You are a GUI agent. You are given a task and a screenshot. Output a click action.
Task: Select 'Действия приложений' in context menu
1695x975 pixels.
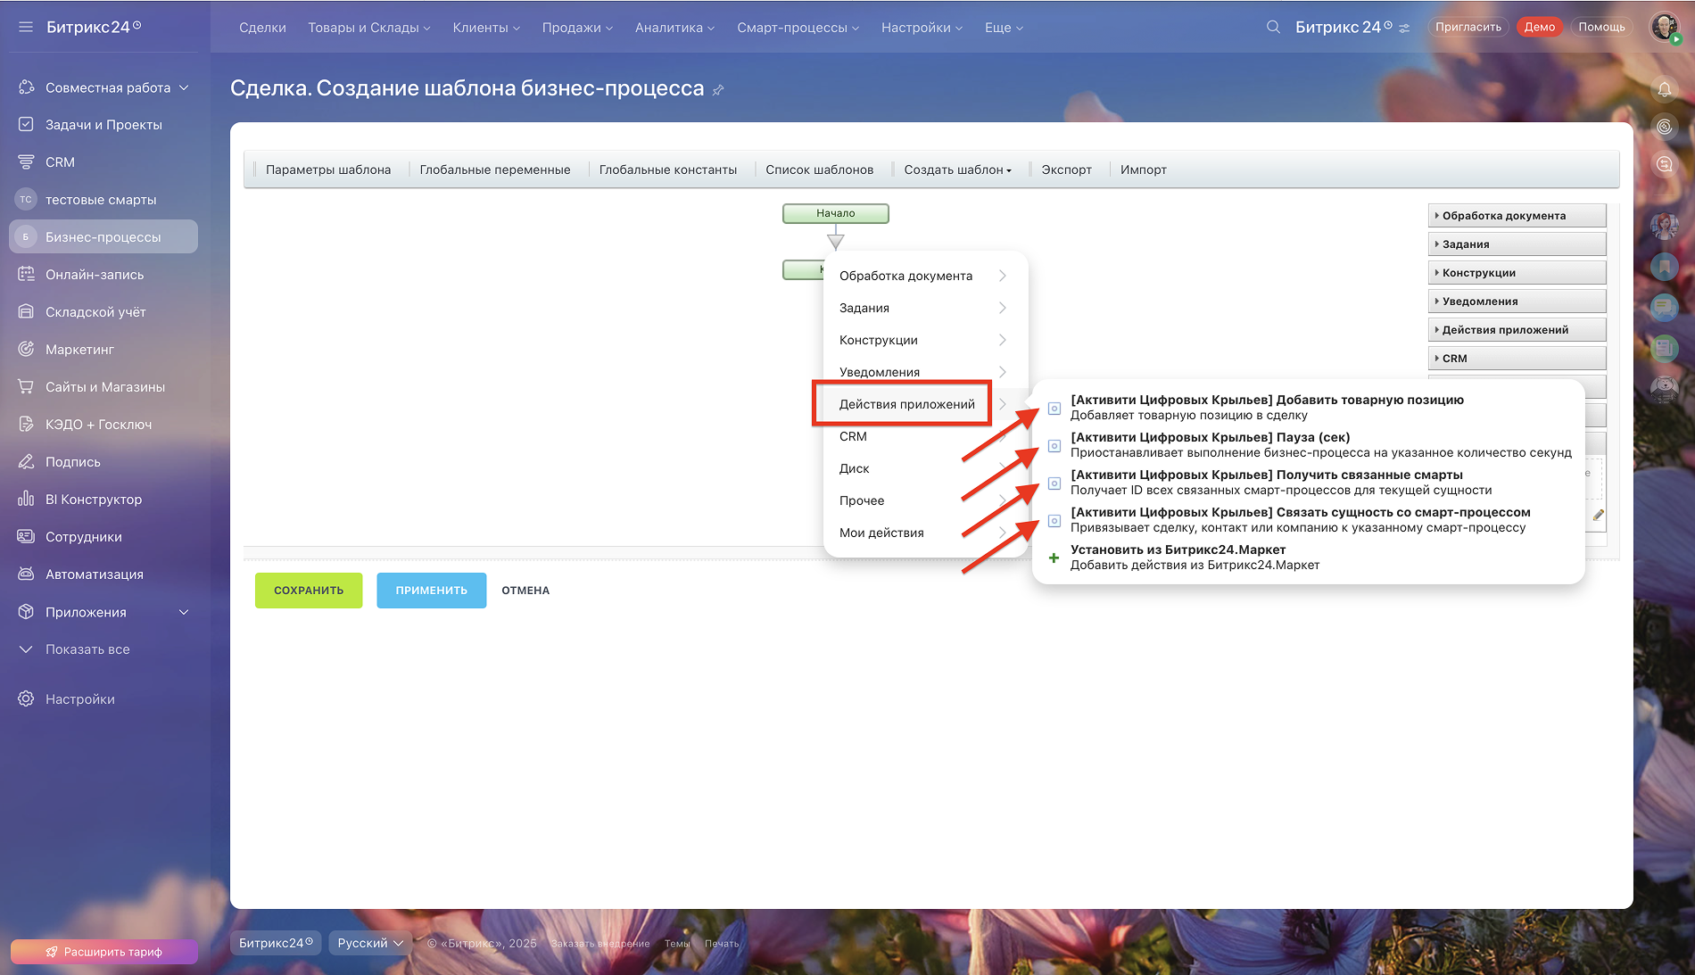pyautogui.click(x=906, y=404)
